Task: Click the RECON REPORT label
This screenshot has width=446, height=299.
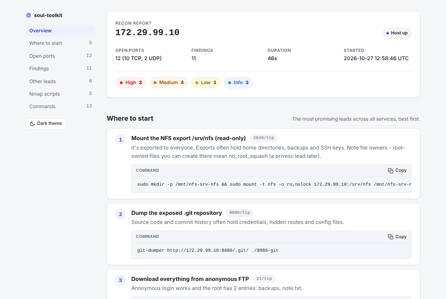Action: tap(133, 23)
